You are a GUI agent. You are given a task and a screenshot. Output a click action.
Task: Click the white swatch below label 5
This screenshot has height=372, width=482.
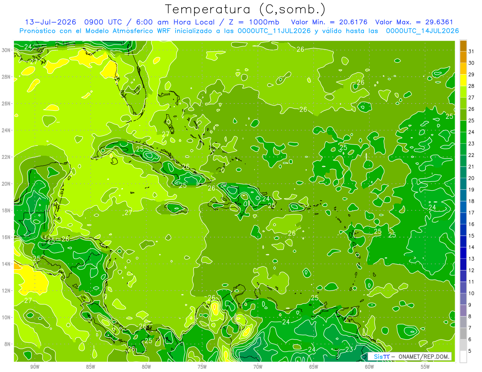463,356
